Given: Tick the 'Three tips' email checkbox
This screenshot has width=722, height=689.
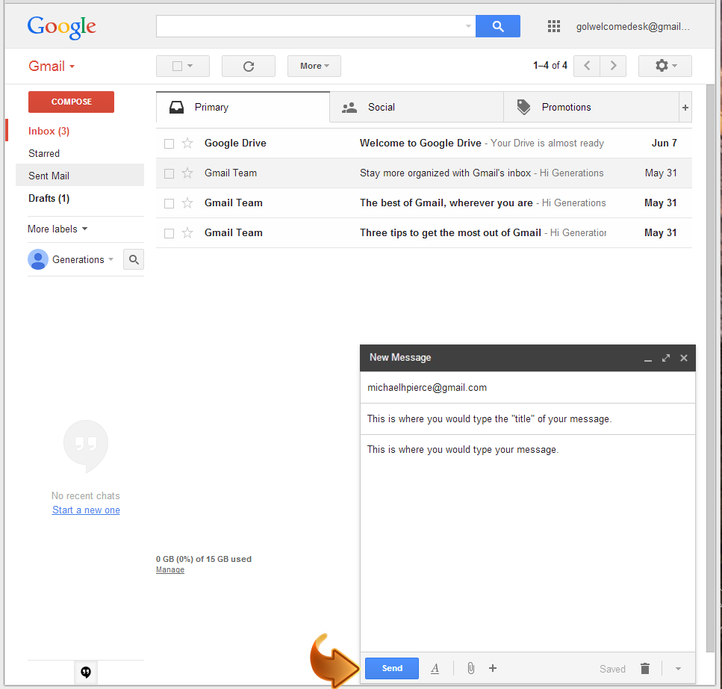Looking at the screenshot, I should pos(169,234).
